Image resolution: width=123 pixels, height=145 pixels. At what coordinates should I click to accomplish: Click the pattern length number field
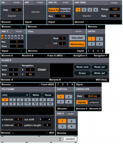[47, 125]
